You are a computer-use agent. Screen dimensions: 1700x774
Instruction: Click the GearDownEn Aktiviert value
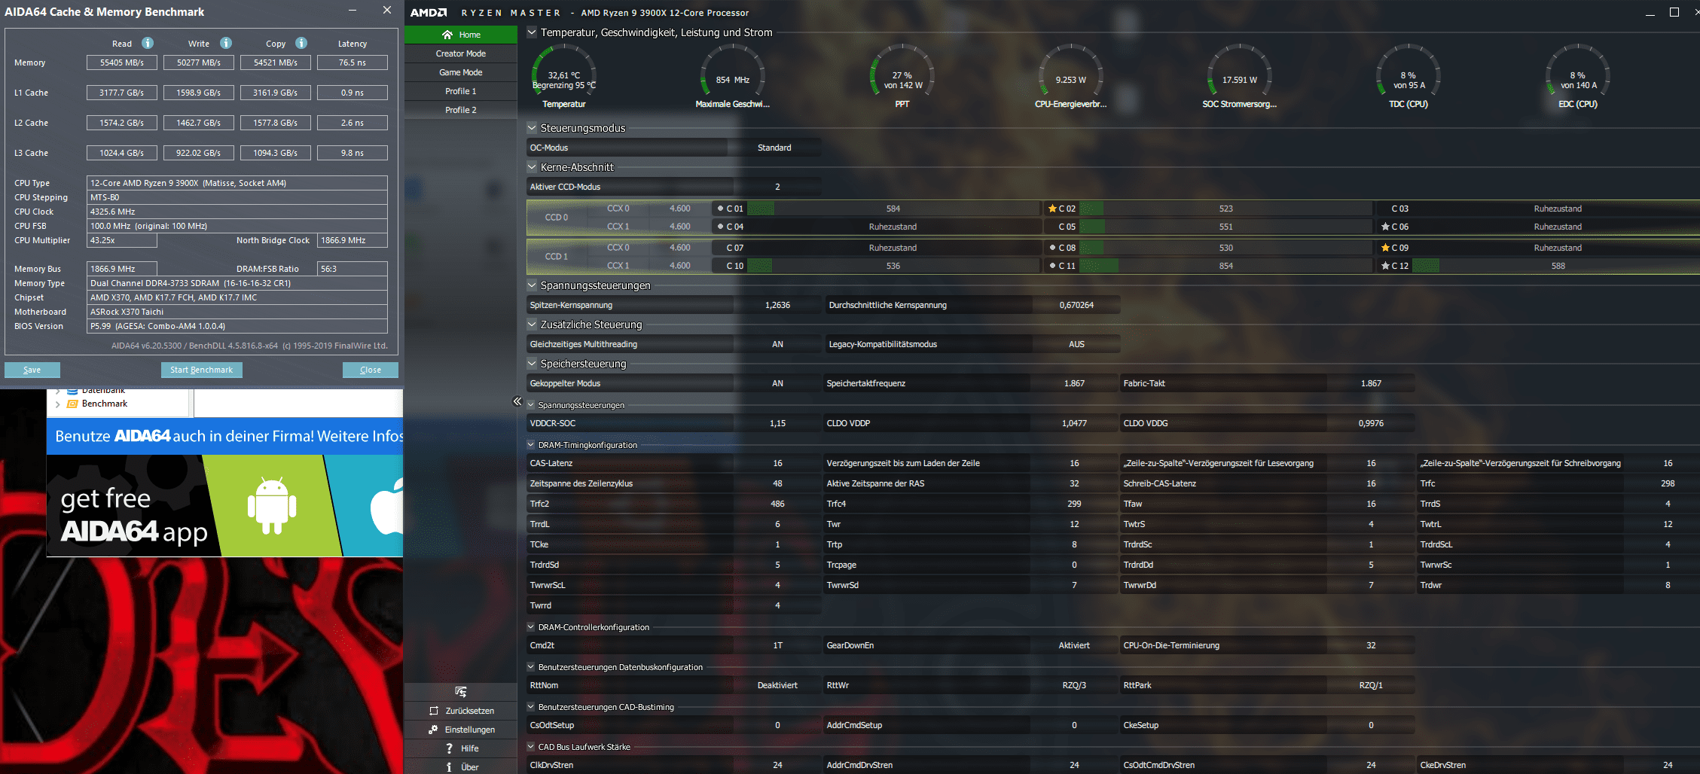click(x=1074, y=645)
